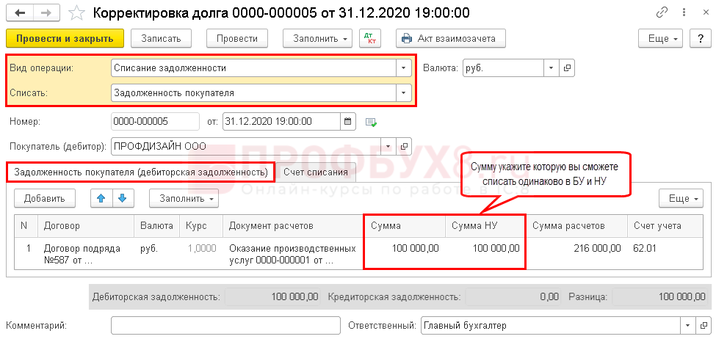Click the Добавить button
This screenshot has height=339, width=716.
click(x=44, y=198)
